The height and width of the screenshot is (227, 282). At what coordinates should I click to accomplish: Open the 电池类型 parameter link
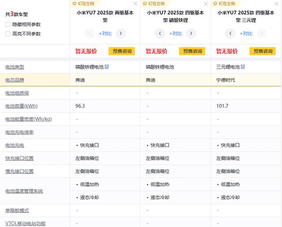click(15, 67)
